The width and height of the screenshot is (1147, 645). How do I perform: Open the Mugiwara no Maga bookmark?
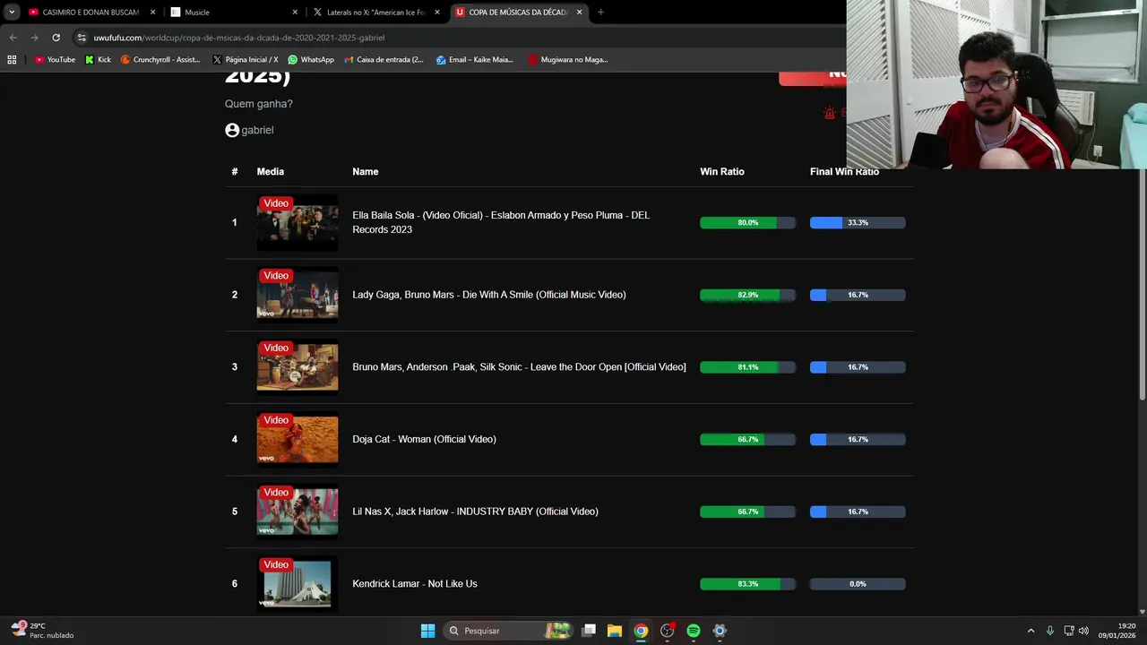568,60
